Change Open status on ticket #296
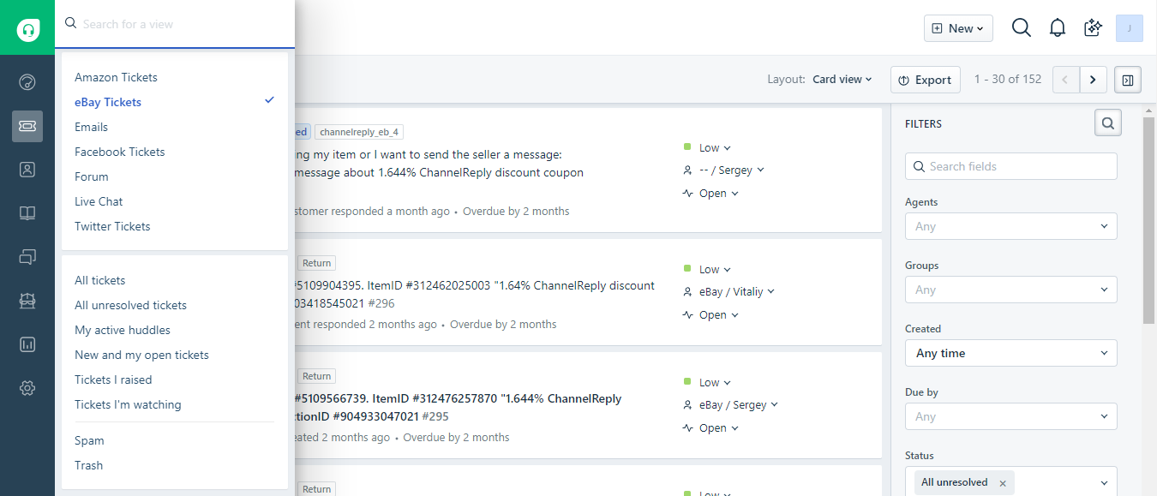1157x496 pixels. coord(710,315)
